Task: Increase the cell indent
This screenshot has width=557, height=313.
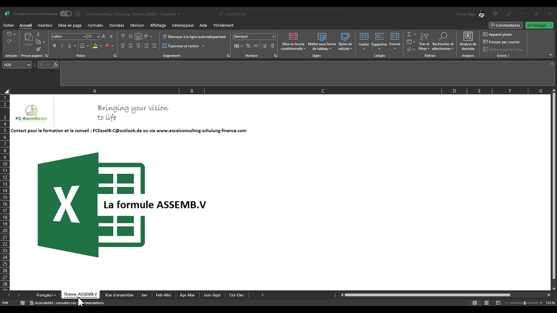Action: (154, 46)
